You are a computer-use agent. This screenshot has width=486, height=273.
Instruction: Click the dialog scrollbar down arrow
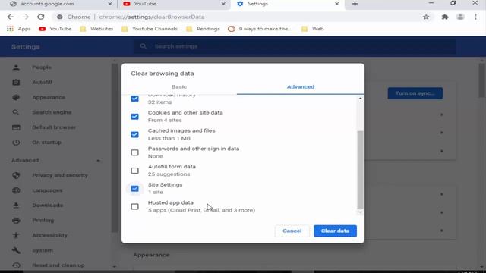(360, 212)
